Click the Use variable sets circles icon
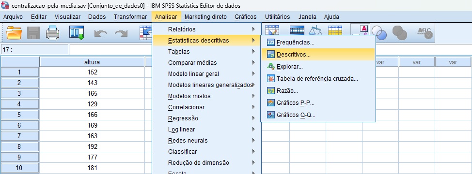Viewport: 472px width, 174px height. [379, 33]
